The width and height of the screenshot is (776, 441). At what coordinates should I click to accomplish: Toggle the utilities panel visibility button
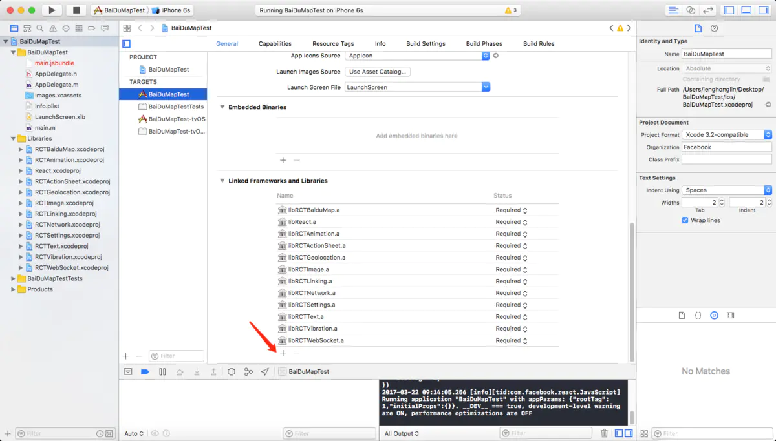pos(764,10)
